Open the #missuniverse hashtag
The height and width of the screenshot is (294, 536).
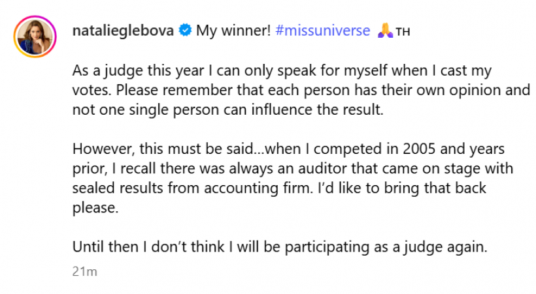[323, 30]
